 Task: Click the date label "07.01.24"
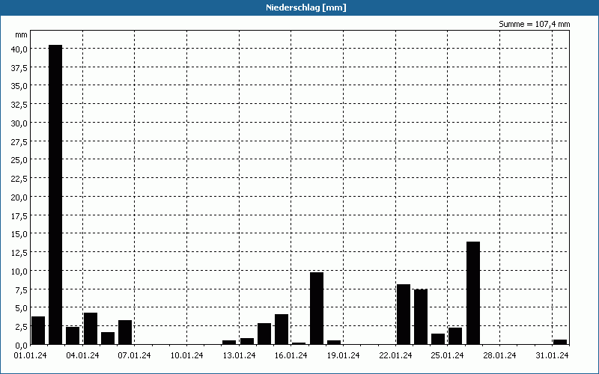135,355
